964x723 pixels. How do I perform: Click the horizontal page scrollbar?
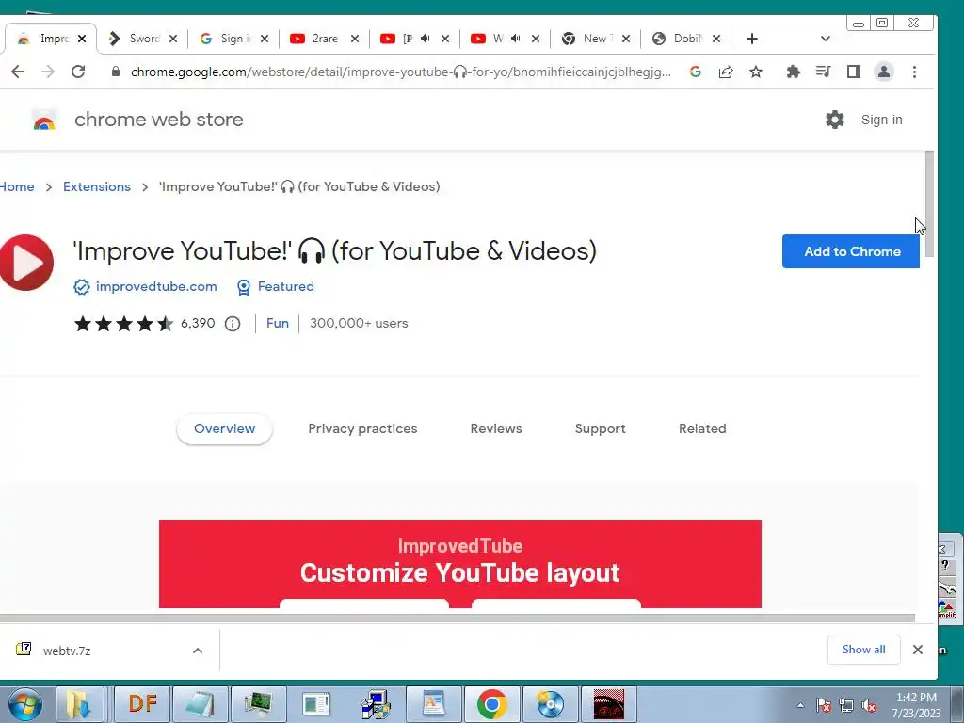point(458,618)
